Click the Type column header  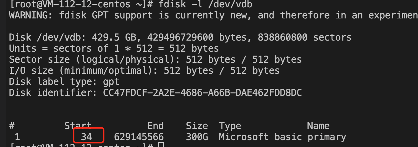pos(230,126)
